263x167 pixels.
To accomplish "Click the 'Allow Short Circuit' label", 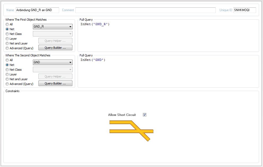I will click(122, 115).
